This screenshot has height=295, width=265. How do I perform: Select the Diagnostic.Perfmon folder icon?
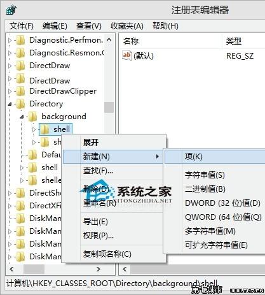pyautogui.click(x=21, y=40)
